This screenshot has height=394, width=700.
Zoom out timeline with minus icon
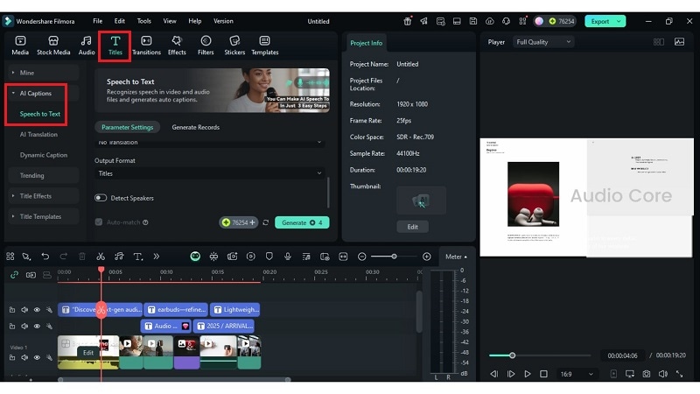362,257
